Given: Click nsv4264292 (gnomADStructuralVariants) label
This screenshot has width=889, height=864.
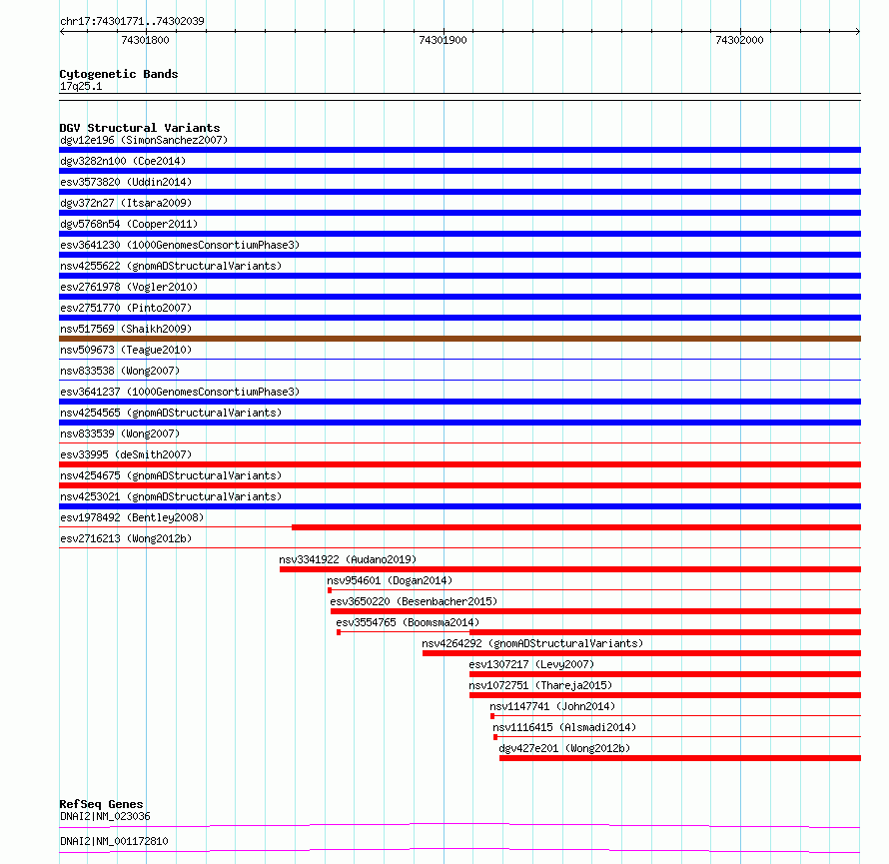Looking at the screenshot, I should point(532,643).
